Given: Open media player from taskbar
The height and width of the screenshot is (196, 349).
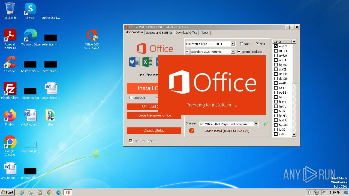Looking at the screenshot, I should (x=40, y=192).
